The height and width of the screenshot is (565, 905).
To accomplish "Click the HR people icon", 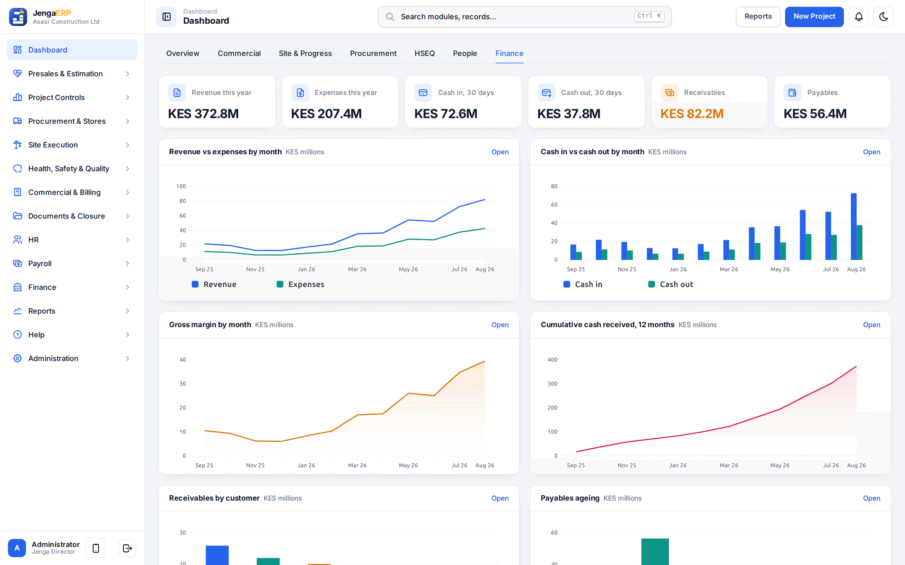I will pyautogui.click(x=17, y=240).
